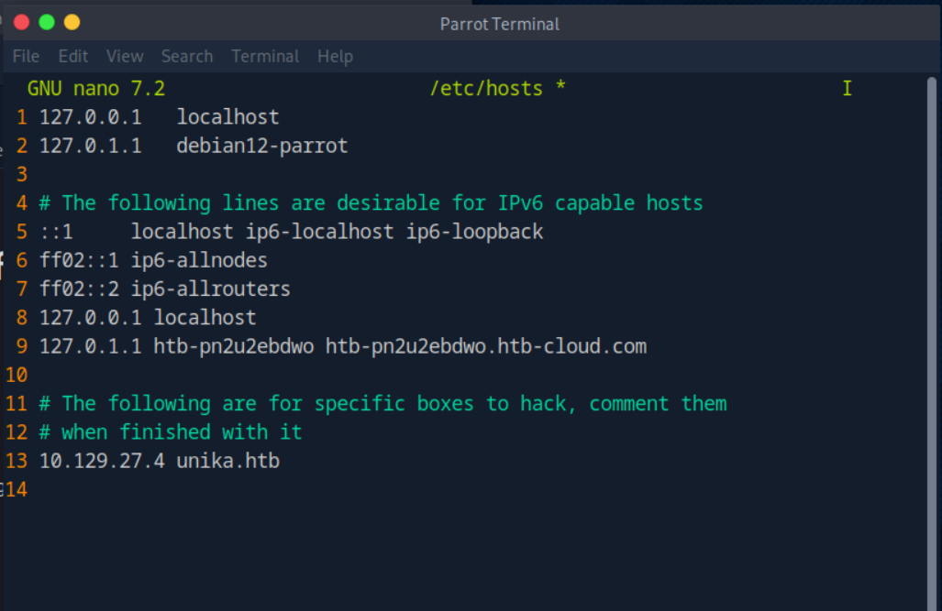Open the File menu
This screenshot has height=611, width=942.
(26, 56)
